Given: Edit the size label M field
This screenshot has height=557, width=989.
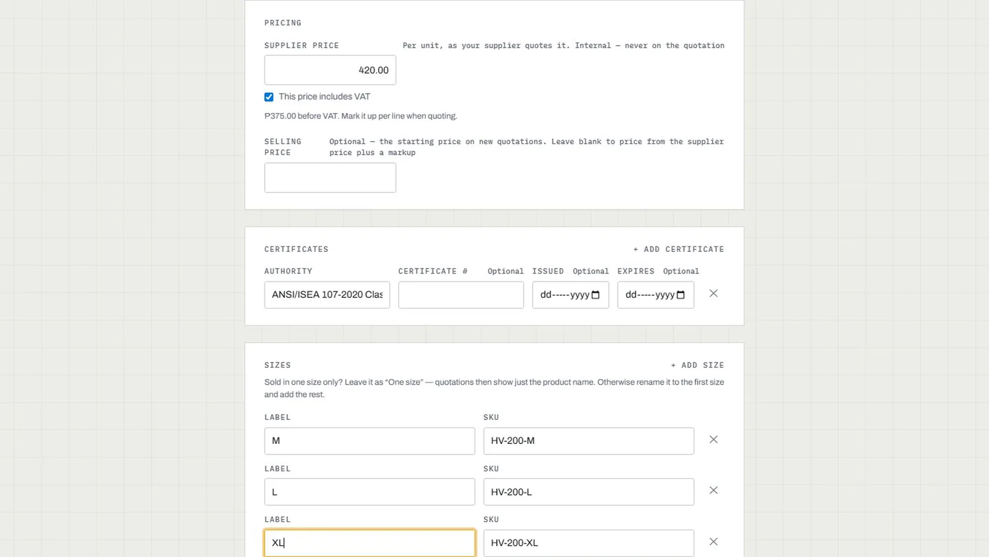Looking at the screenshot, I should click(x=370, y=441).
